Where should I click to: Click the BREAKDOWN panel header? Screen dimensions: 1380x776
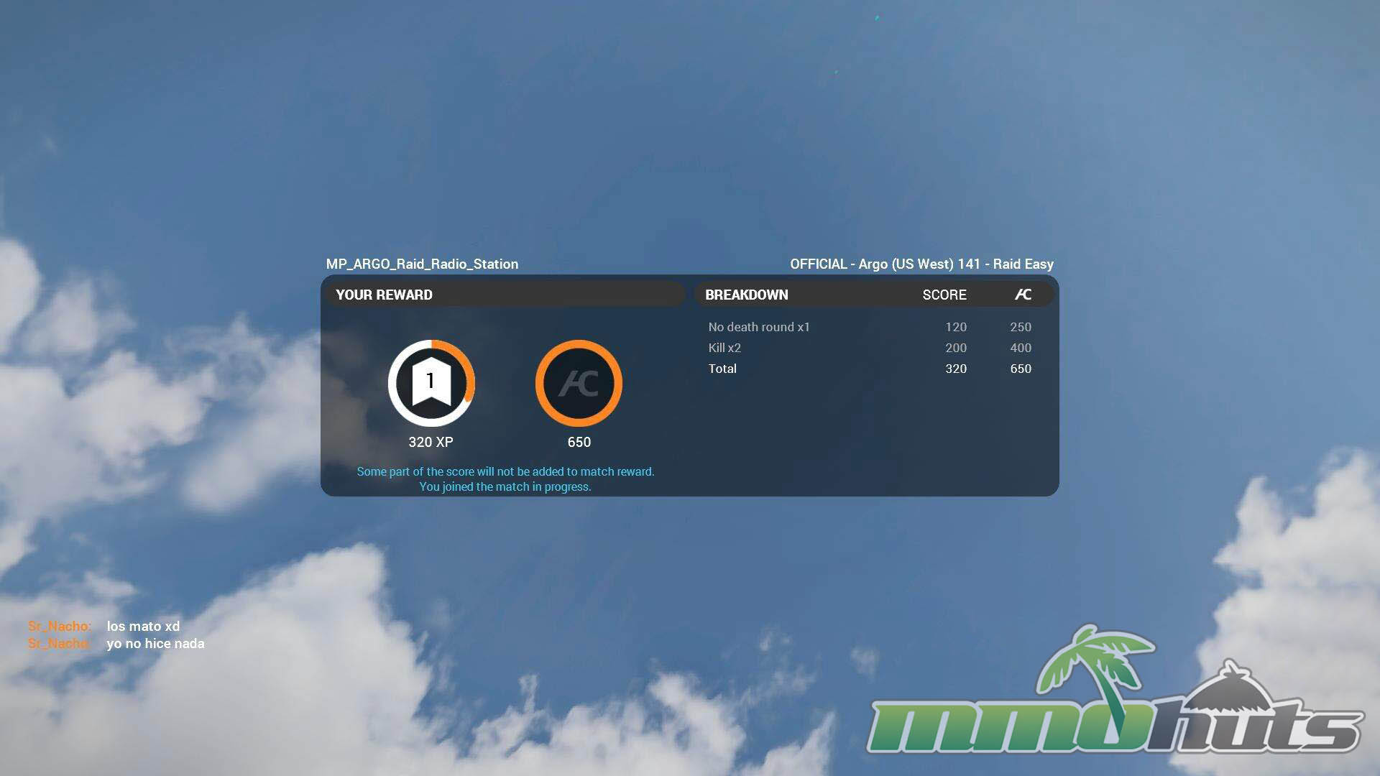coord(747,295)
